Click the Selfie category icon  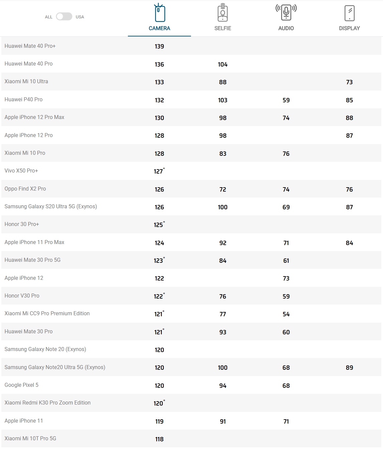[x=223, y=13]
